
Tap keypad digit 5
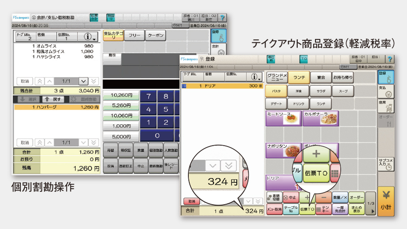tap(166, 110)
